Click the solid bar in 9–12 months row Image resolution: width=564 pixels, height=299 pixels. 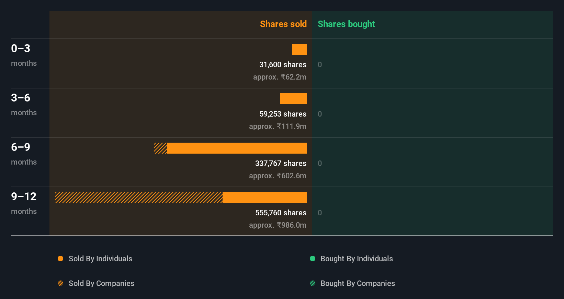point(264,198)
